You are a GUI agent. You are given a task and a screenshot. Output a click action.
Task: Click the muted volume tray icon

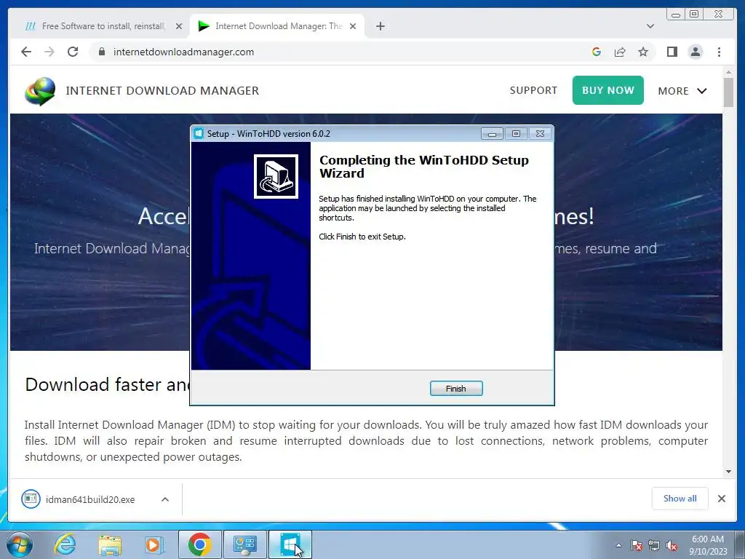[x=672, y=545]
